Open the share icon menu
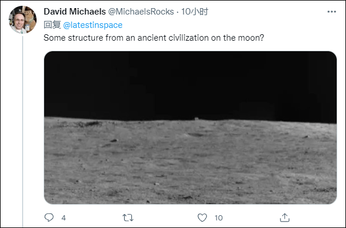This screenshot has width=346, height=228. [284, 218]
